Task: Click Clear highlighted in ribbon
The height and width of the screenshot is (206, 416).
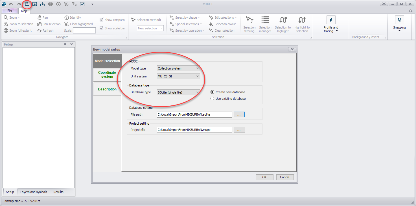Action: tap(78, 24)
